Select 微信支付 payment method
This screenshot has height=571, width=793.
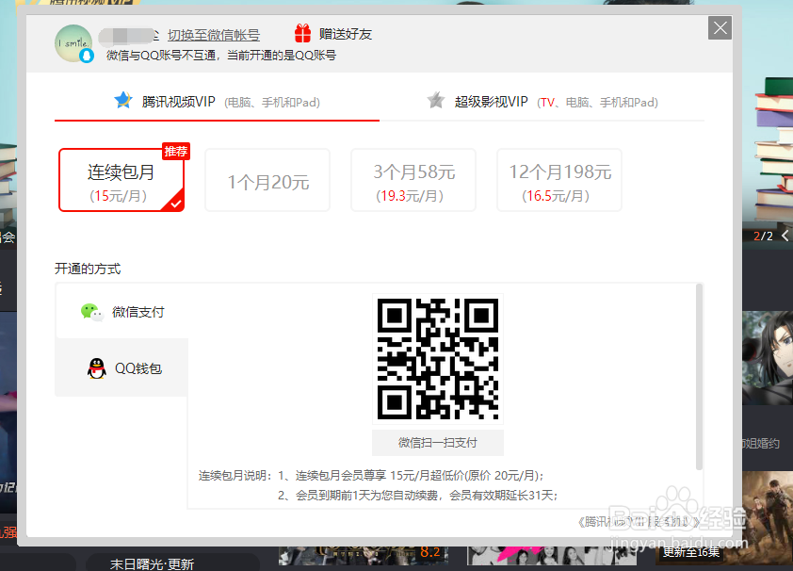pyautogui.click(x=121, y=312)
